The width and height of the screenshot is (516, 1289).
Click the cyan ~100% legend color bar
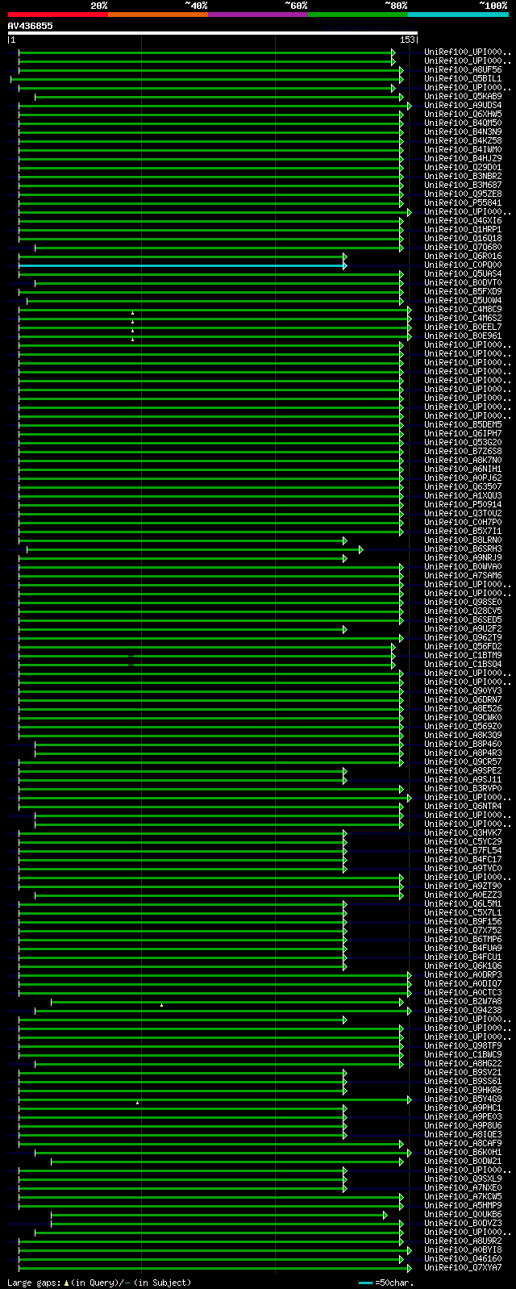click(458, 15)
